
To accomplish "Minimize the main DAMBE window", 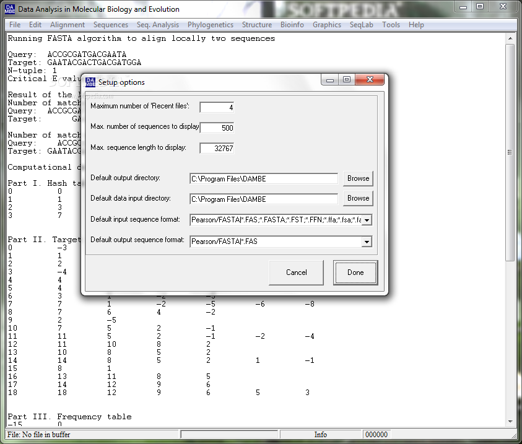I will pos(463,7).
